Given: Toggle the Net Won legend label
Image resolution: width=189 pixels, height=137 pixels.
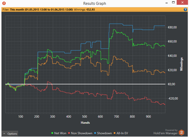Looking at the screenshot, I should click(x=60, y=133).
